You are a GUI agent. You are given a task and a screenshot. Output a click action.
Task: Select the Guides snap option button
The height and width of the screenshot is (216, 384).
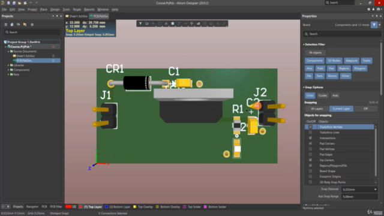pyautogui.click(x=323, y=95)
